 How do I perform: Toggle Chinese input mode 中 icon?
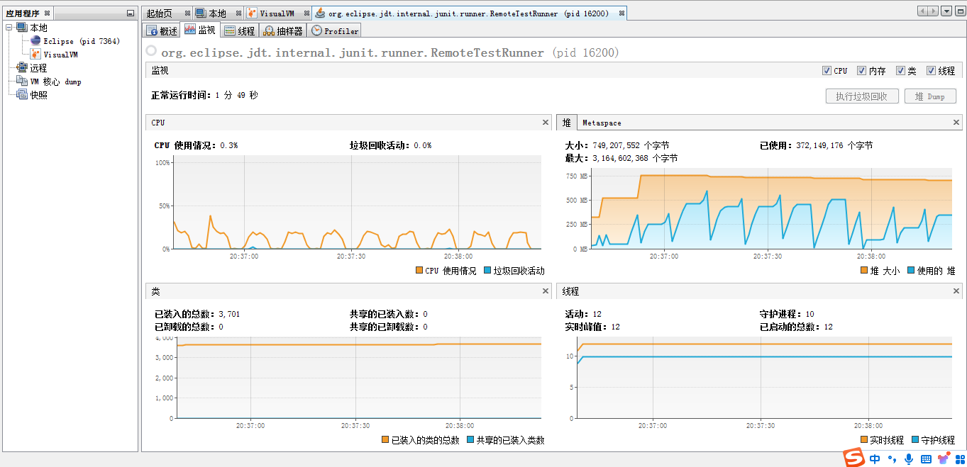875,459
